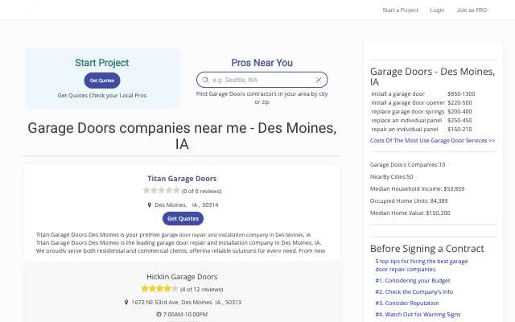Click '(0 of 0 reviews)' text
This screenshot has height=322, width=515.
pyautogui.click(x=202, y=192)
